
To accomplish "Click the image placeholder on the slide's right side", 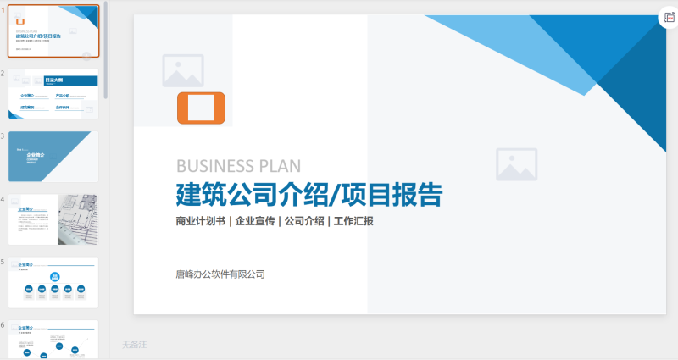I will click(517, 164).
